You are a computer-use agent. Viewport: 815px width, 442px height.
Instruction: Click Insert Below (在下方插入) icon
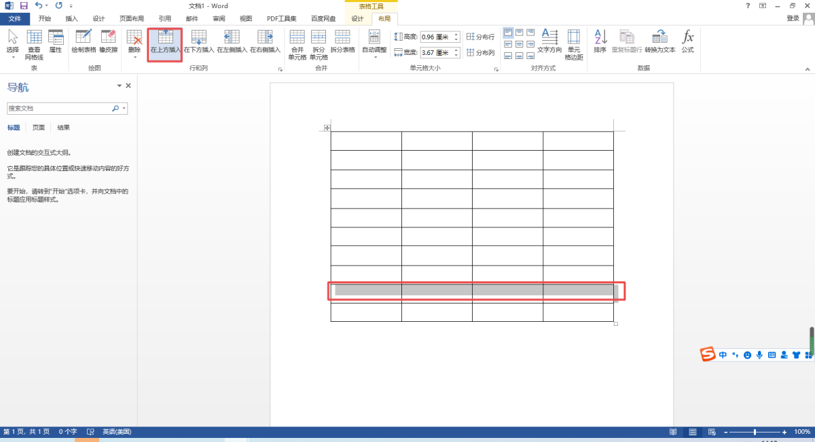tap(199, 42)
